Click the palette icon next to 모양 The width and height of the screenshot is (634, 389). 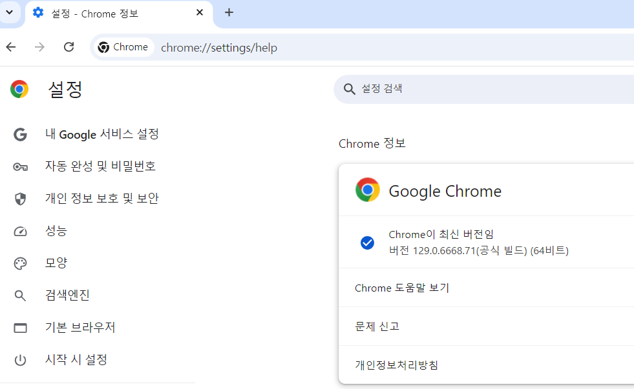[x=20, y=263]
